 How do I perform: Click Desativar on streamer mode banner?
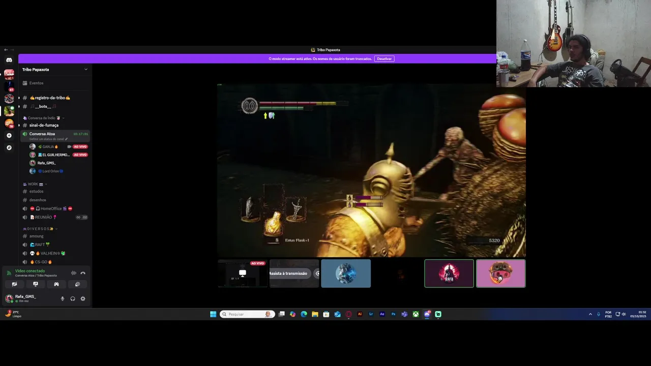pos(384,58)
